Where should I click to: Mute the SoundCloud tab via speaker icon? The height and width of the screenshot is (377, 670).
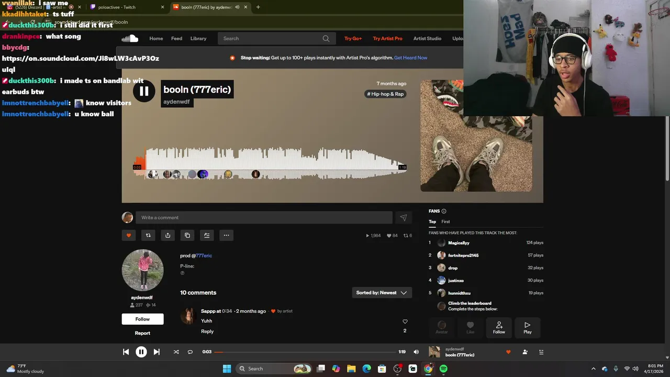point(237,7)
